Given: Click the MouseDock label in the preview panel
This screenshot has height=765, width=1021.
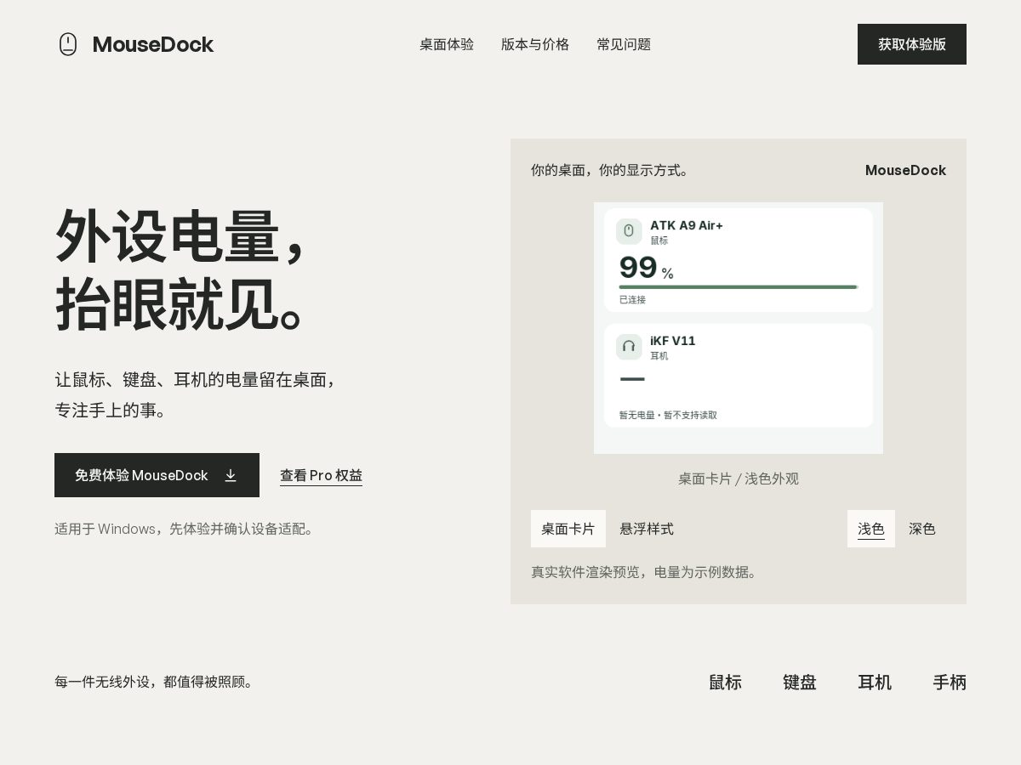Looking at the screenshot, I should (905, 170).
